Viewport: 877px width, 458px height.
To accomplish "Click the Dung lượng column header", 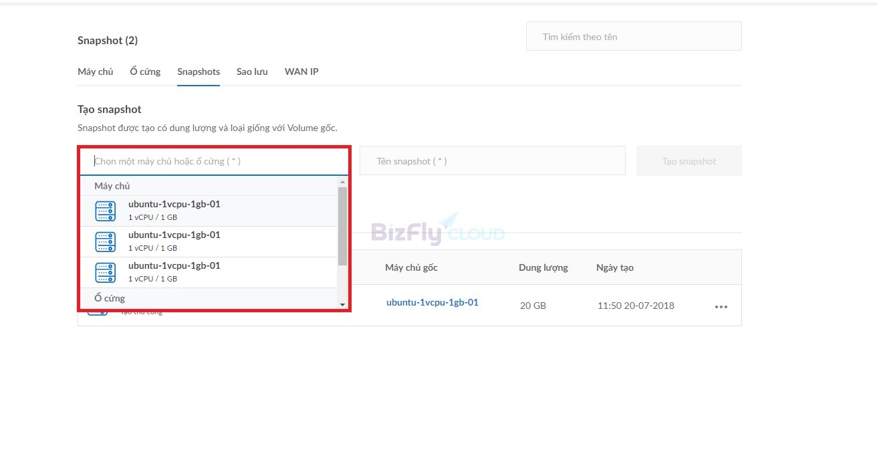I will click(543, 267).
